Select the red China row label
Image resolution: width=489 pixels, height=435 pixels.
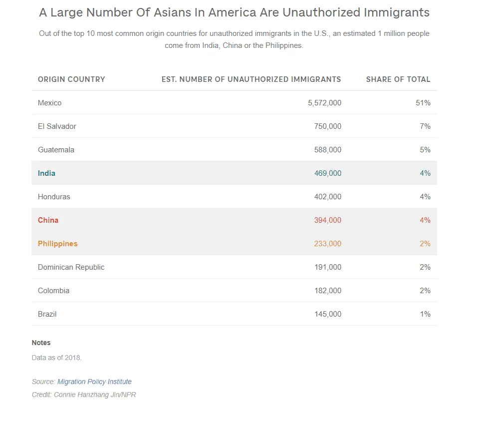tap(48, 220)
